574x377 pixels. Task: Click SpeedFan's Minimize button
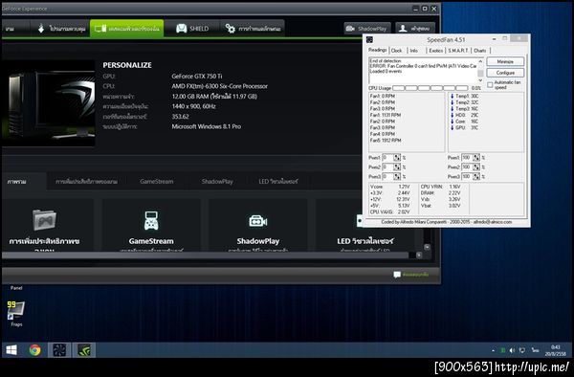[505, 61]
